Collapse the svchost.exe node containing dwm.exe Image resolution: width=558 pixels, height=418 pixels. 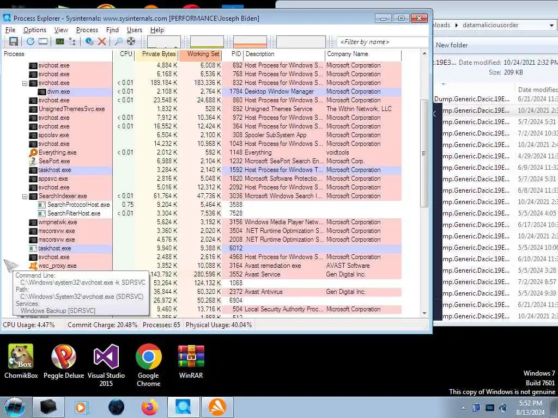point(25,83)
